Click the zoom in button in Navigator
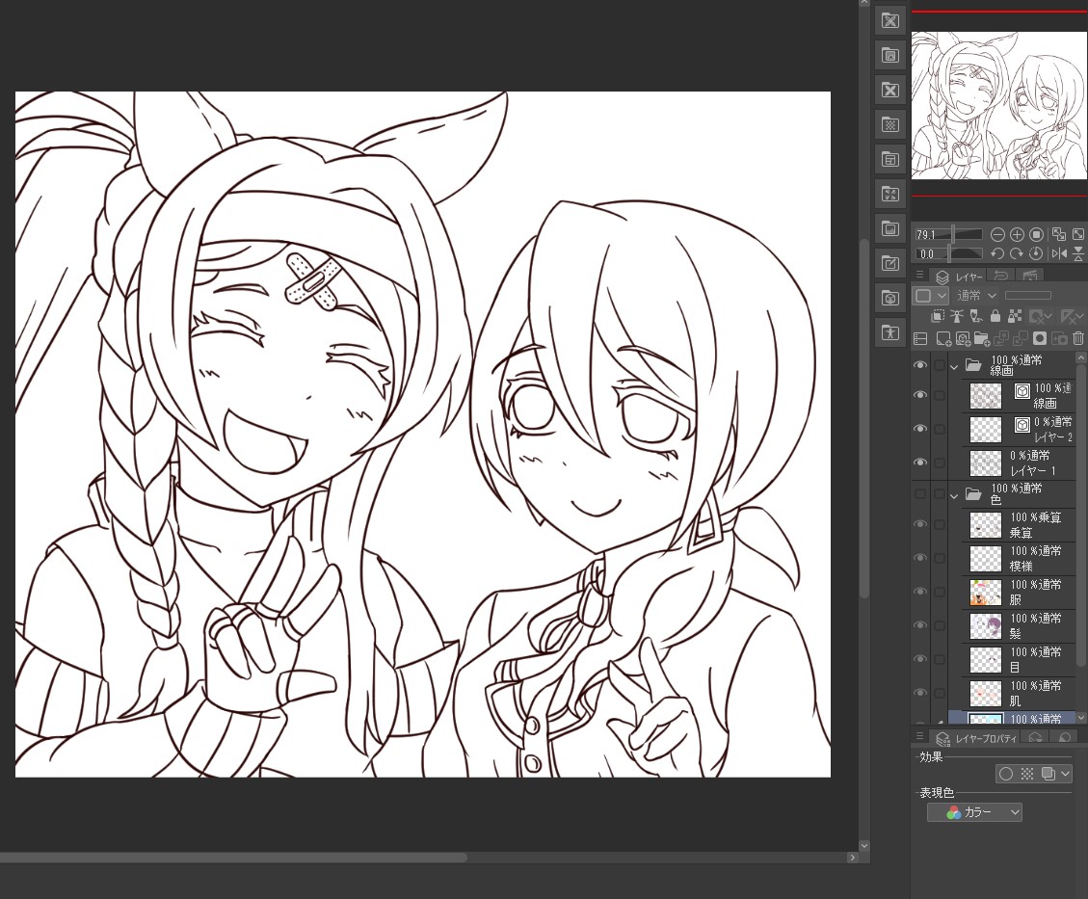Screen dimensions: 1088x899 click(x=1017, y=234)
